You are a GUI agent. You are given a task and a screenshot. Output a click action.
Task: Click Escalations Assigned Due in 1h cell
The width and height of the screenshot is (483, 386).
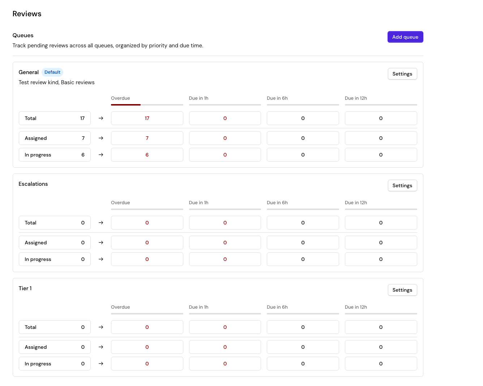(225, 243)
